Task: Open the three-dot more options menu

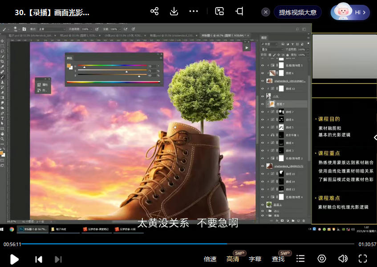Action: pyautogui.click(x=194, y=12)
